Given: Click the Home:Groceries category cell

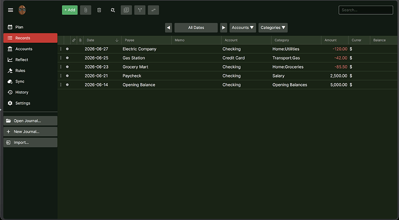Looking at the screenshot, I should coord(296,67).
